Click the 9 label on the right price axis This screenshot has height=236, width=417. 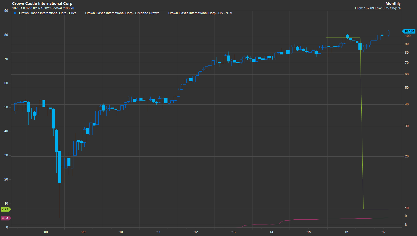pyautogui.click(x=406, y=216)
